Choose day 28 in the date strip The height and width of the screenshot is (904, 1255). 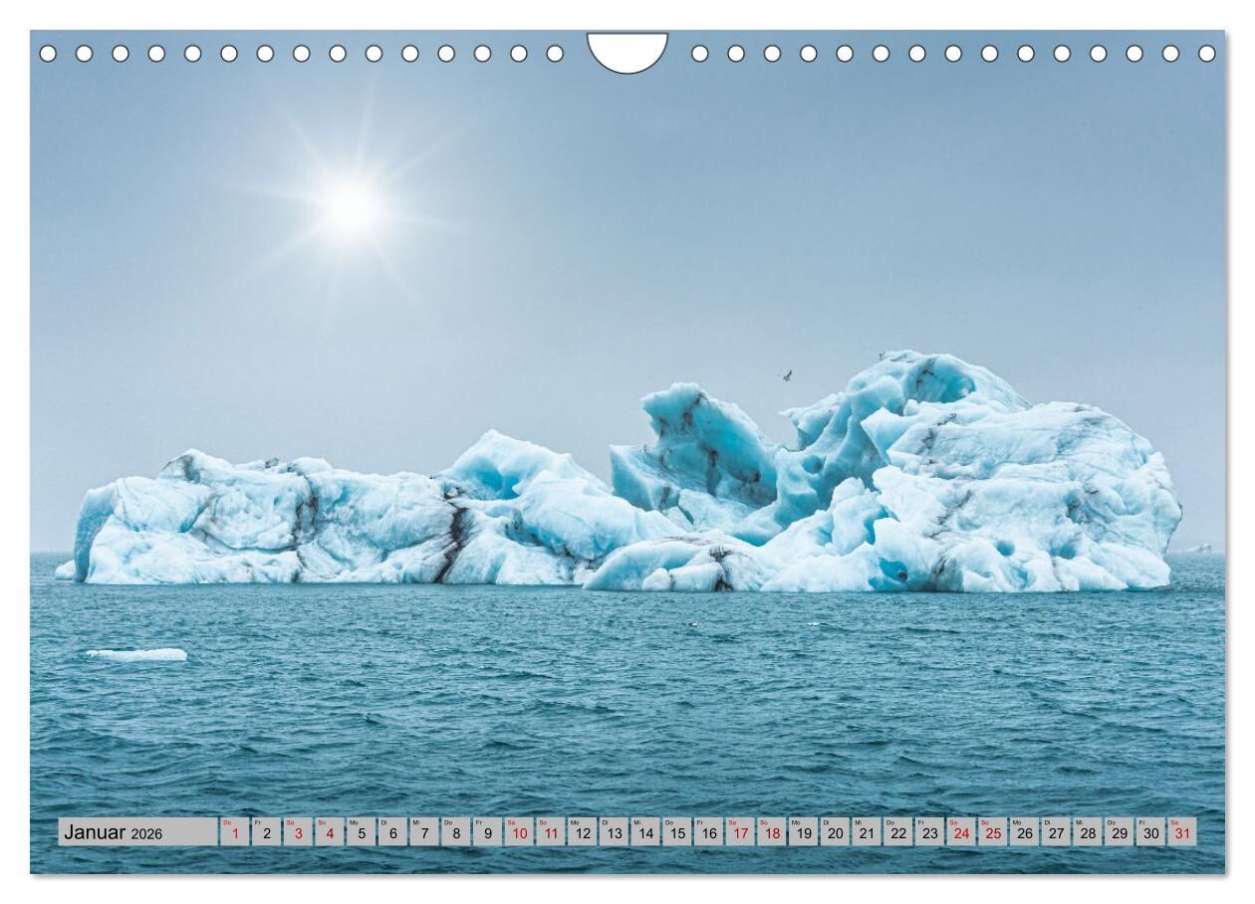point(1087,832)
